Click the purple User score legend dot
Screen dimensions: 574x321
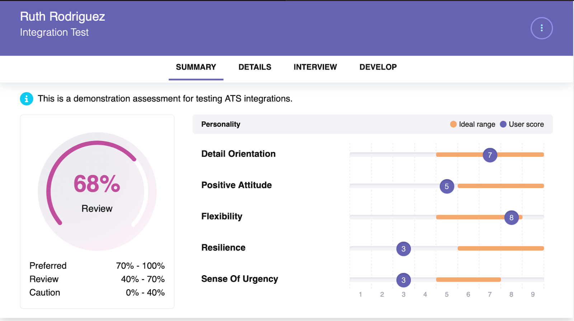[503, 124]
